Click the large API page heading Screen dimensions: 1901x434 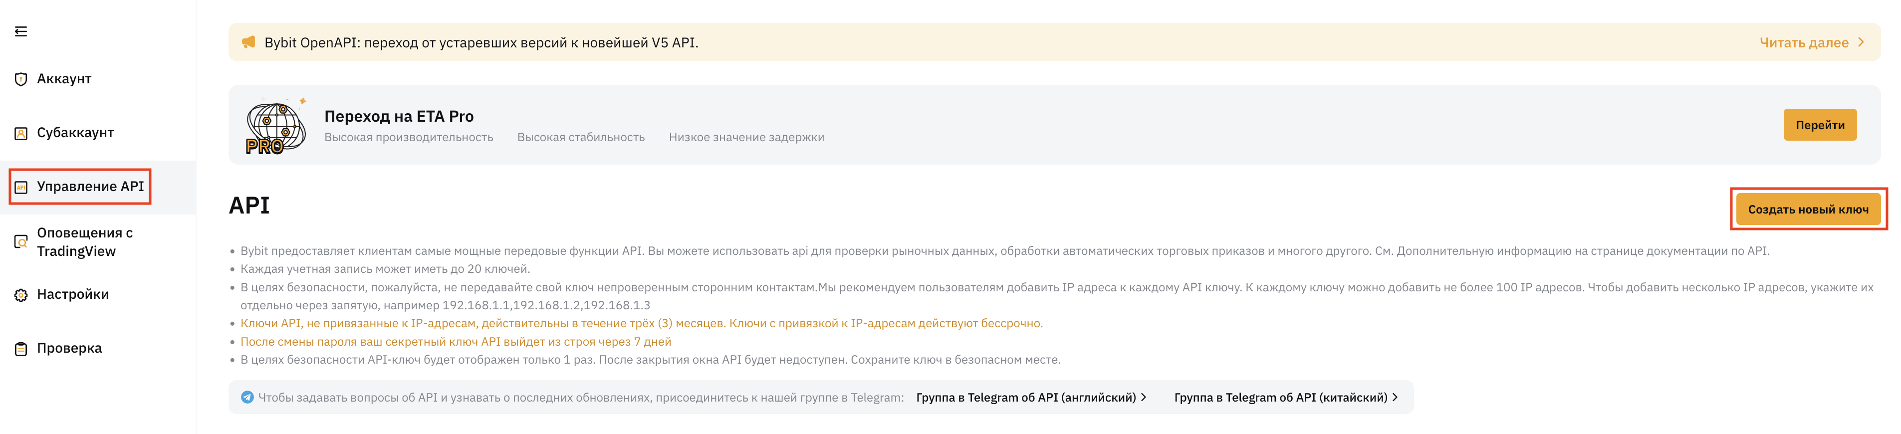(x=249, y=205)
